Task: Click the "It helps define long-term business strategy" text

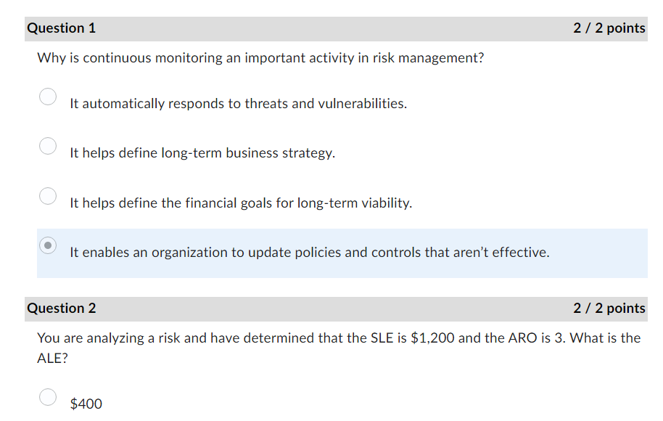Action: coord(202,153)
